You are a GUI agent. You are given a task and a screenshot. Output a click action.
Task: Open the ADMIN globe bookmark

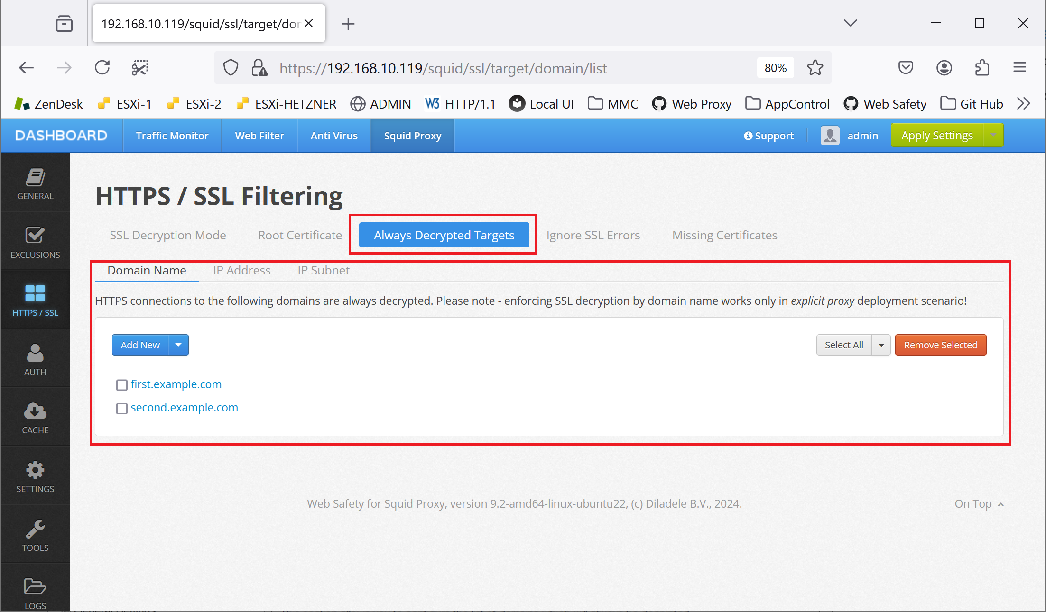point(380,103)
